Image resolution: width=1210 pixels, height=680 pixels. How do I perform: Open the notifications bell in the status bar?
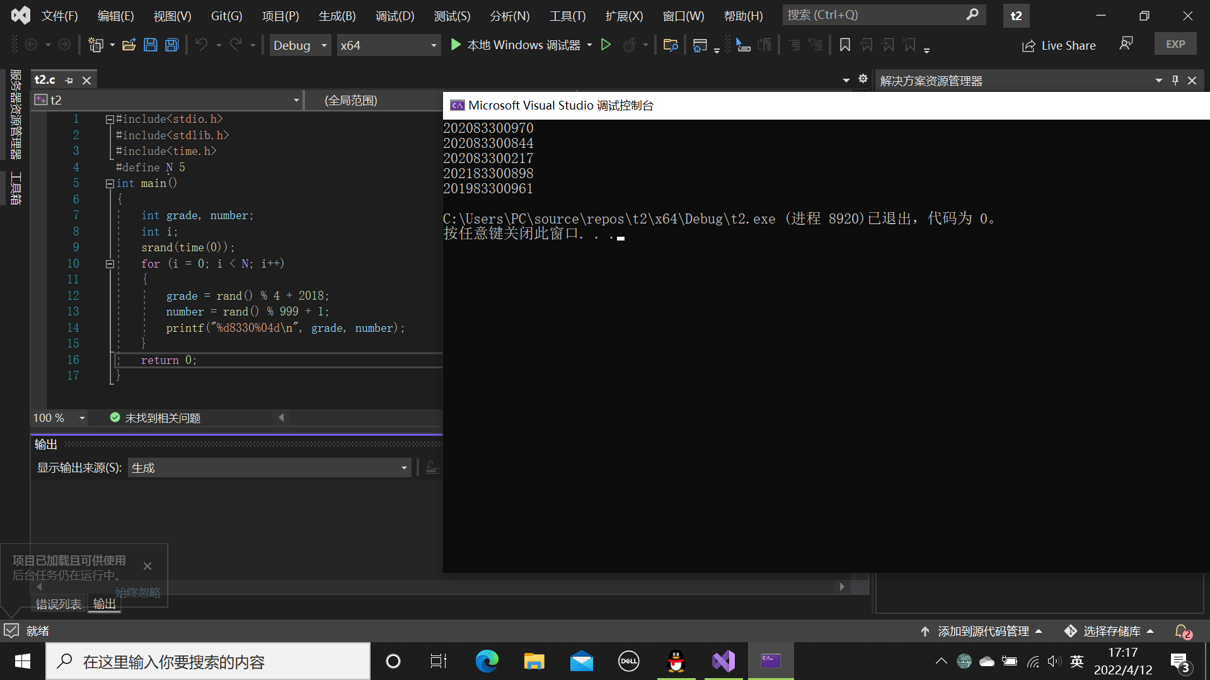[x=1182, y=631]
